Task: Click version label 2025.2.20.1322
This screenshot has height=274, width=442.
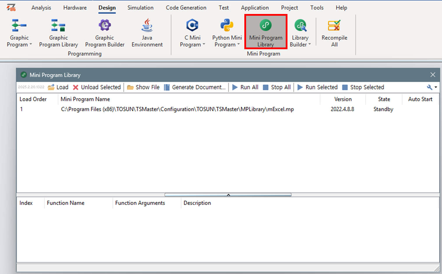Action: click(x=31, y=87)
